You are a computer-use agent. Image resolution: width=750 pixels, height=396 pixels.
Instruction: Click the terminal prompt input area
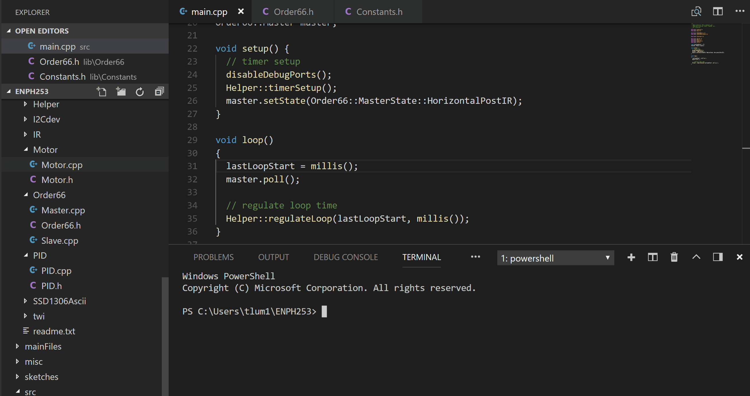[324, 312]
